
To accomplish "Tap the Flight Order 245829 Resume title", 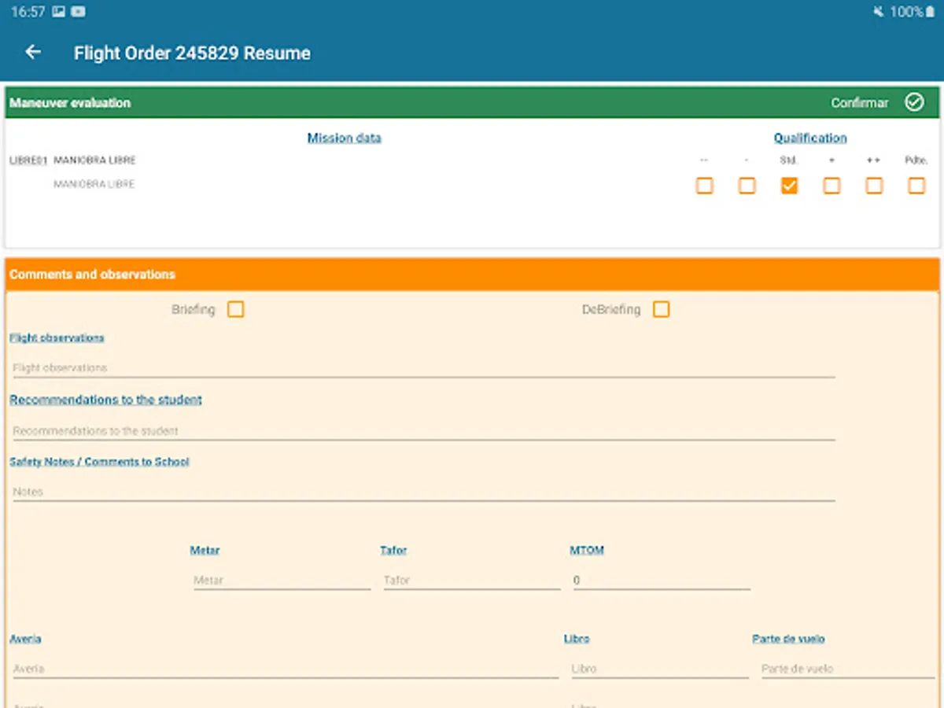I will 192,53.
